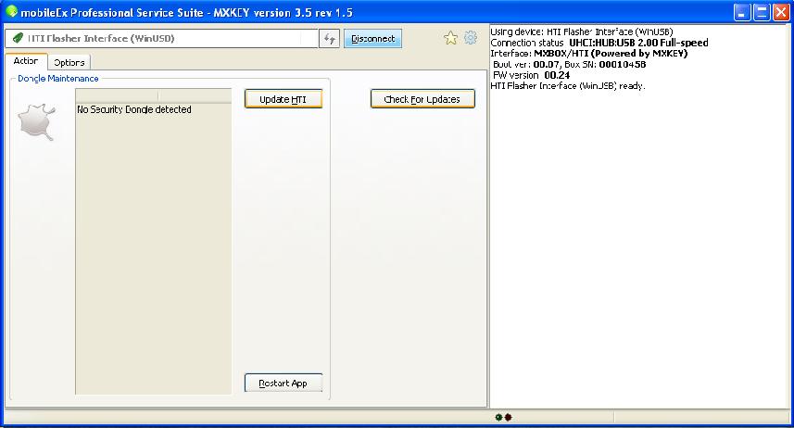Click the refresh connection arrows icon
Viewport: 794px width, 428px height.
(x=329, y=39)
